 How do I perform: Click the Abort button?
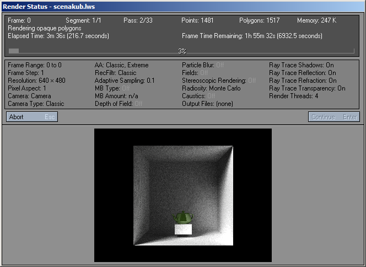coord(32,117)
